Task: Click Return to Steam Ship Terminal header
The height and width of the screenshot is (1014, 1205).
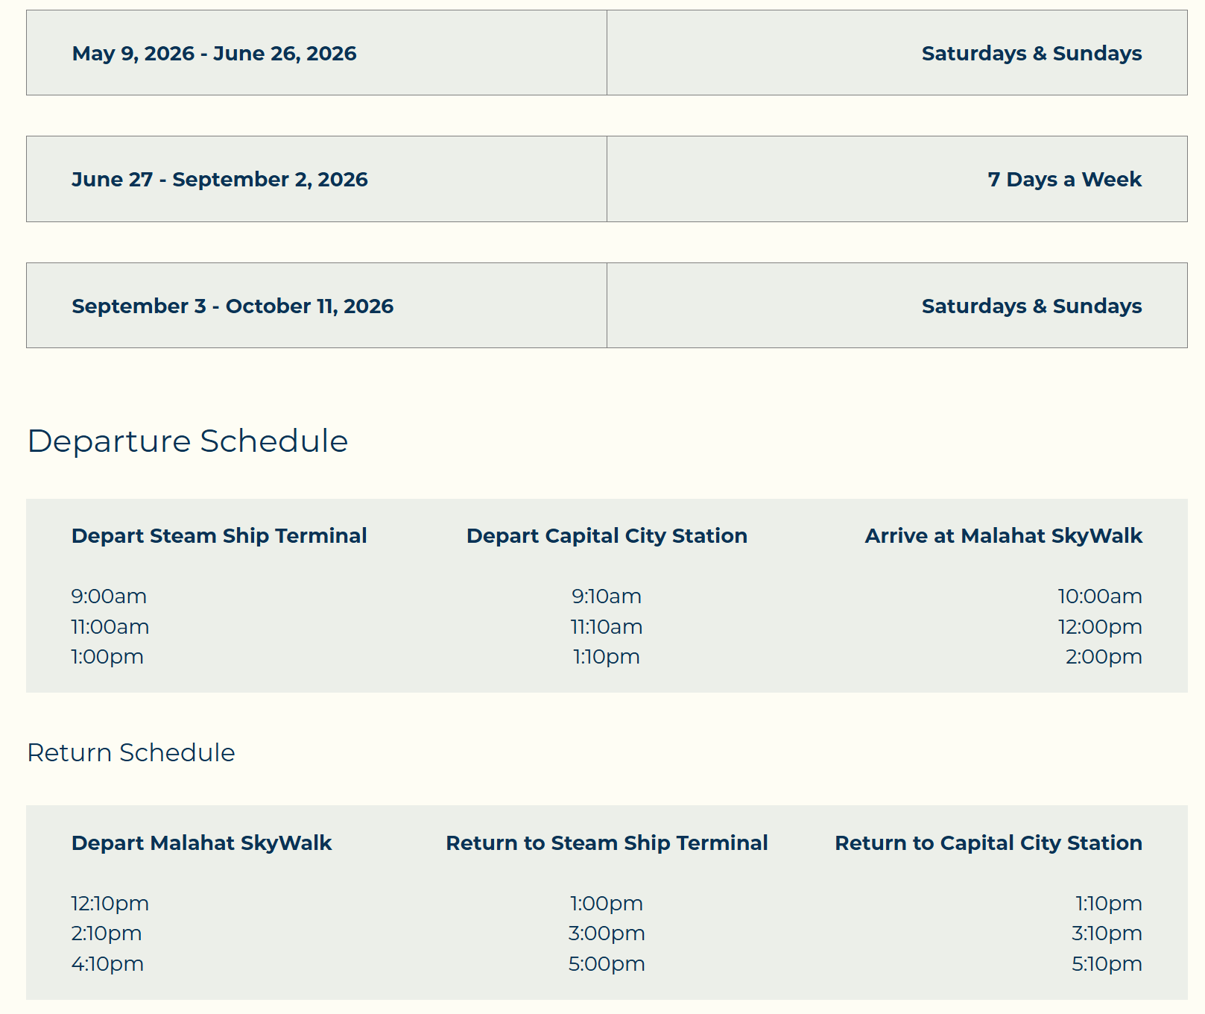Action: [607, 843]
